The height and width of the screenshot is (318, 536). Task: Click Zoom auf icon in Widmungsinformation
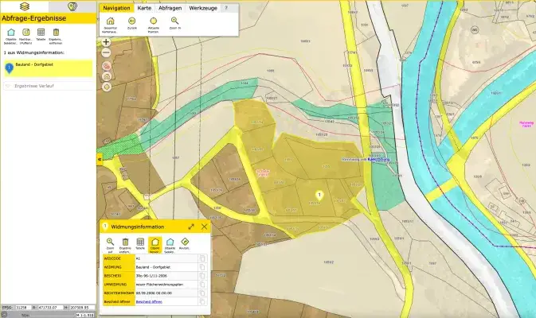pyautogui.click(x=110, y=242)
